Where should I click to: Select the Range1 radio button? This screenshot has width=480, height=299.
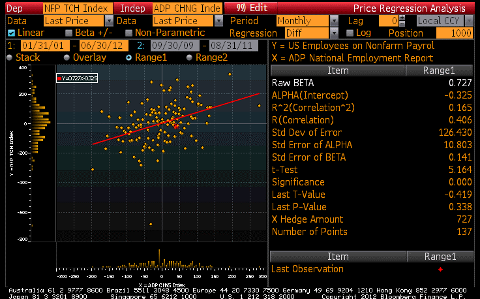point(129,57)
